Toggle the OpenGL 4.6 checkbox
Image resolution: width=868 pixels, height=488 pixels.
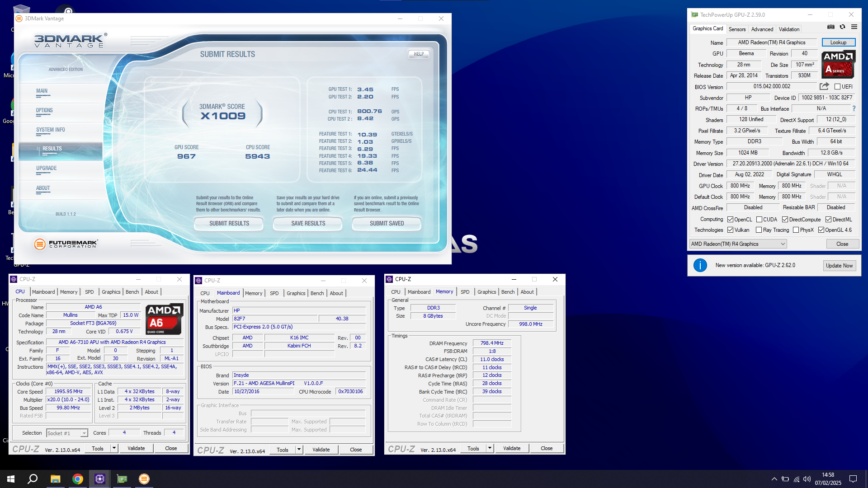[821, 230]
